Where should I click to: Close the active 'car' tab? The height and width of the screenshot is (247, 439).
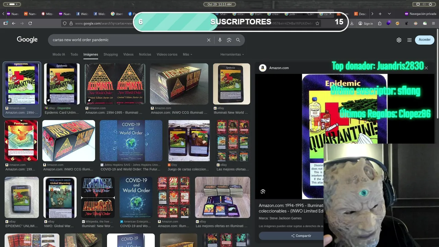pos(331,14)
